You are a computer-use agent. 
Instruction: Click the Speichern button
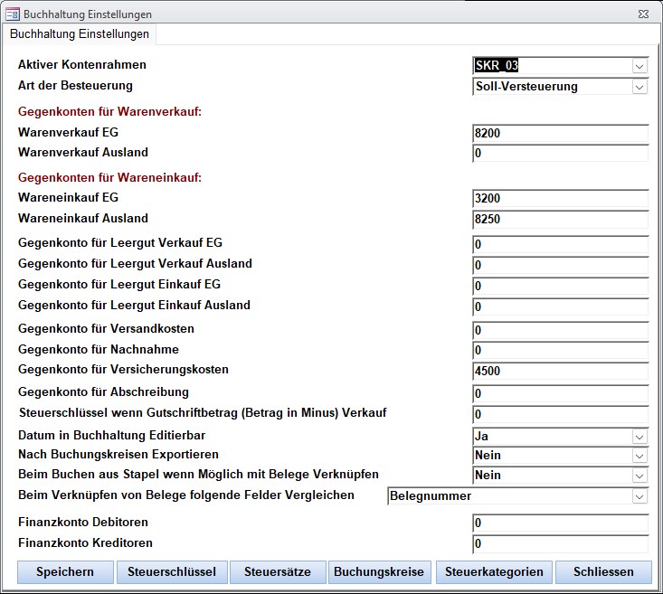tap(65, 572)
